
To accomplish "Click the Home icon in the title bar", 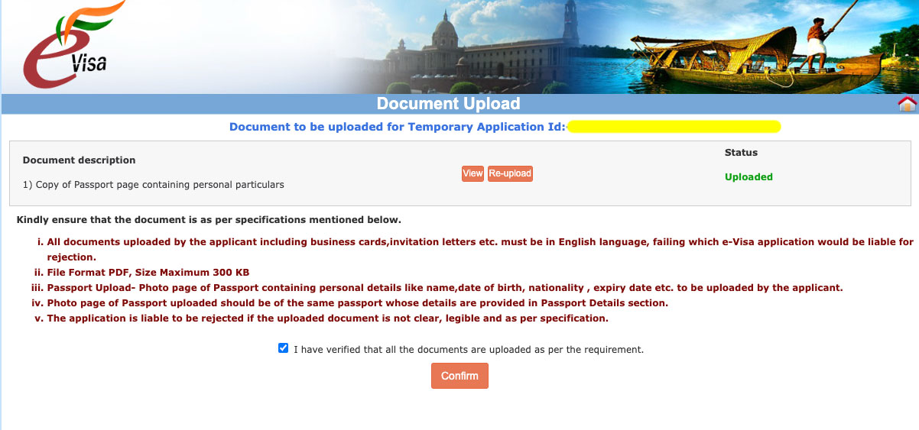I will [907, 105].
